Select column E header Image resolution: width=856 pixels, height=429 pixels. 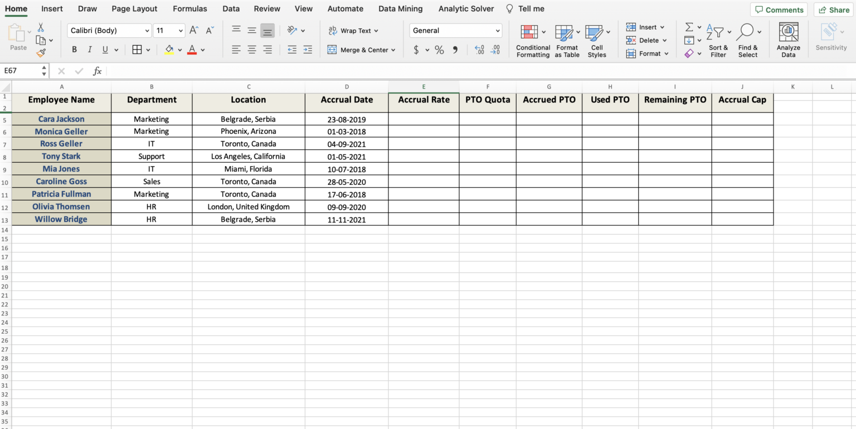tap(424, 87)
